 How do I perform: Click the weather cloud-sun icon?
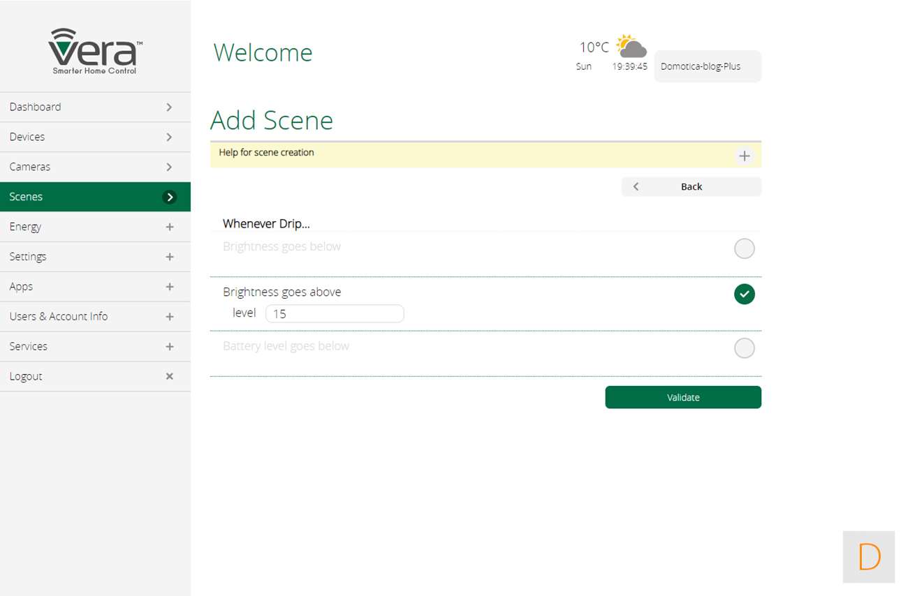pos(631,47)
